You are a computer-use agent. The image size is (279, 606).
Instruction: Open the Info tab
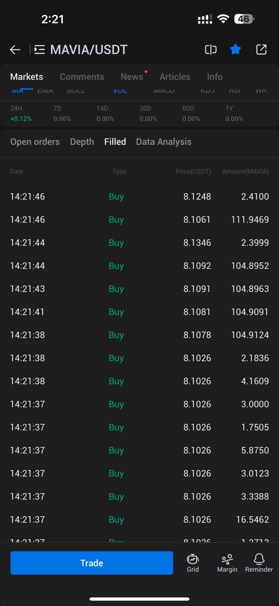215,77
